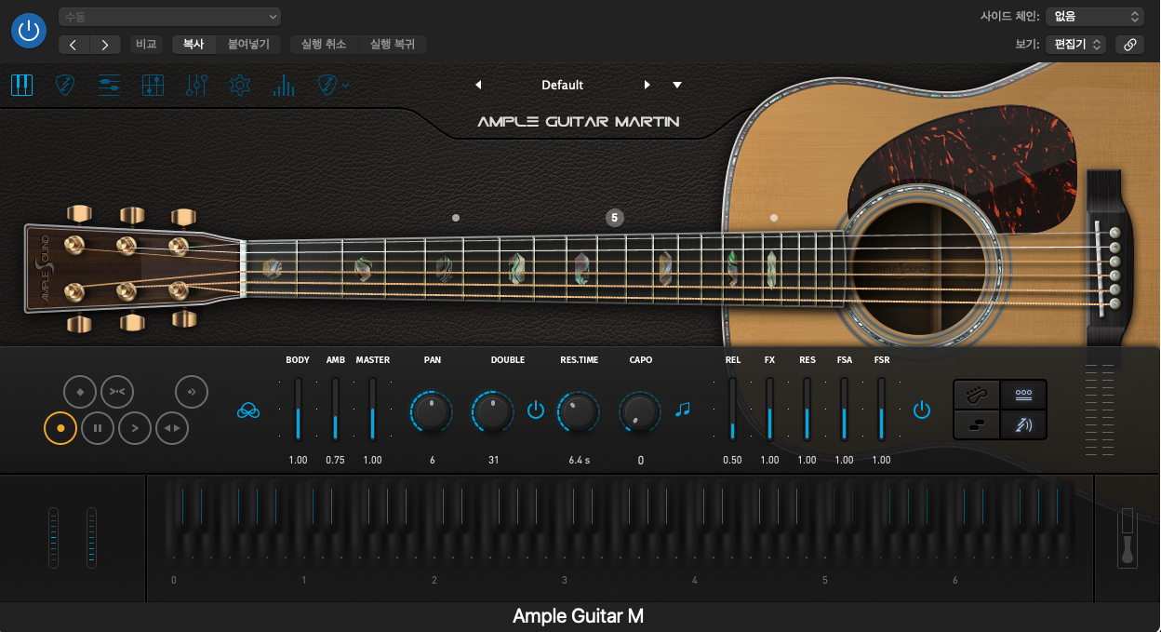Image resolution: width=1161 pixels, height=632 pixels.
Task: Open the Default preset menu triangle
Action: tap(677, 85)
